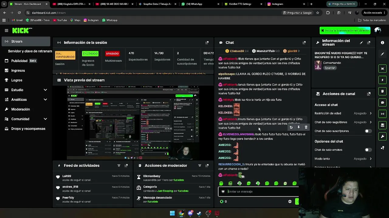The image size is (389, 218).
Task: Expand the Estudio sidebar section
Action: click(26, 90)
